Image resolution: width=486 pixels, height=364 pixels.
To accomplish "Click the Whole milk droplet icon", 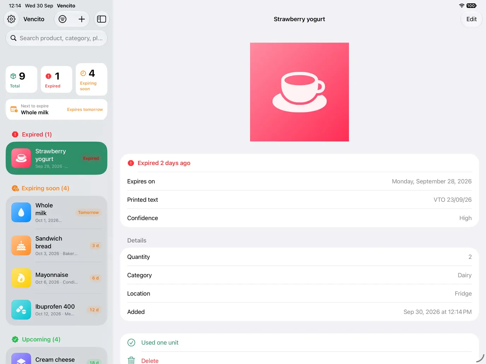I will point(21,212).
